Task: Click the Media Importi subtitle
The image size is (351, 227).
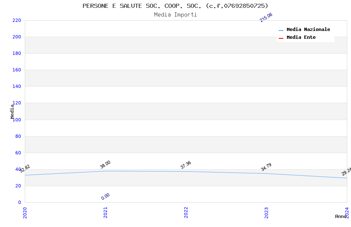Action: [x=175, y=14]
